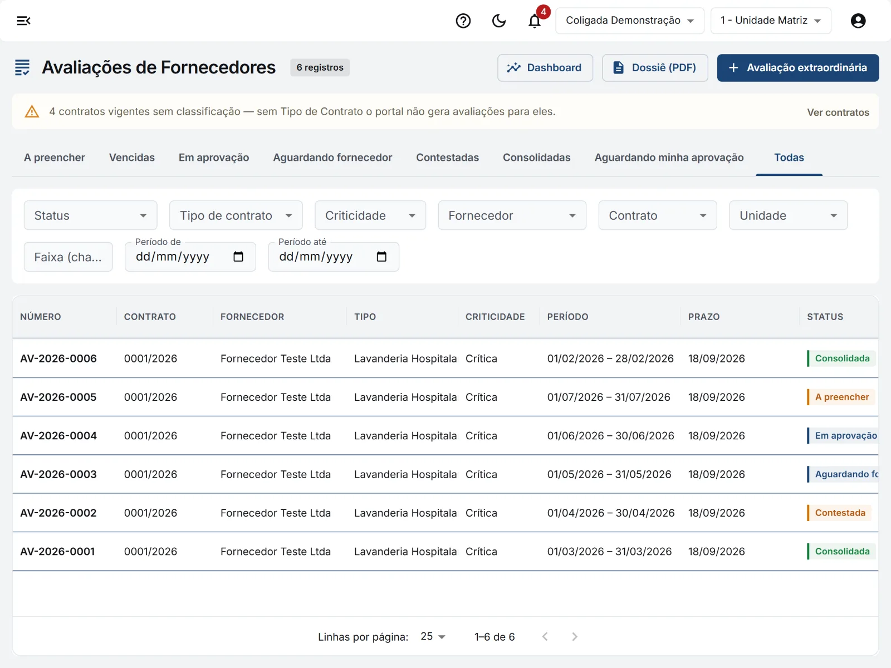The image size is (891, 668).
Task: Open the 1 - Unidade Matriz selector
Action: [x=771, y=21]
